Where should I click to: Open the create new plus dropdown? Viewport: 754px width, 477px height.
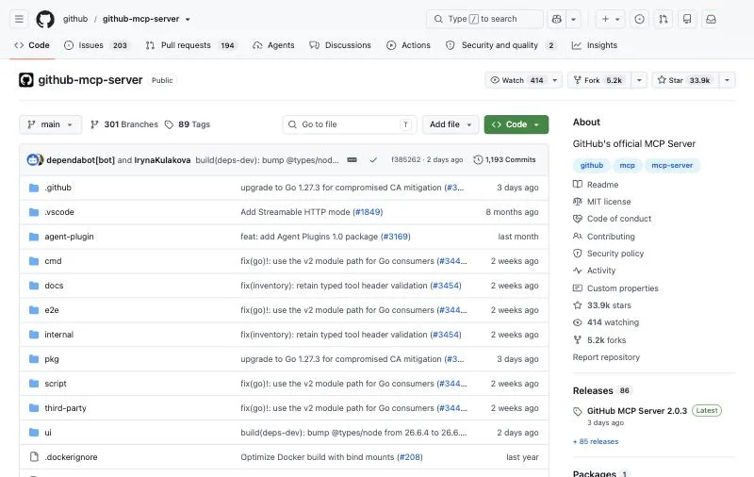pyautogui.click(x=611, y=19)
